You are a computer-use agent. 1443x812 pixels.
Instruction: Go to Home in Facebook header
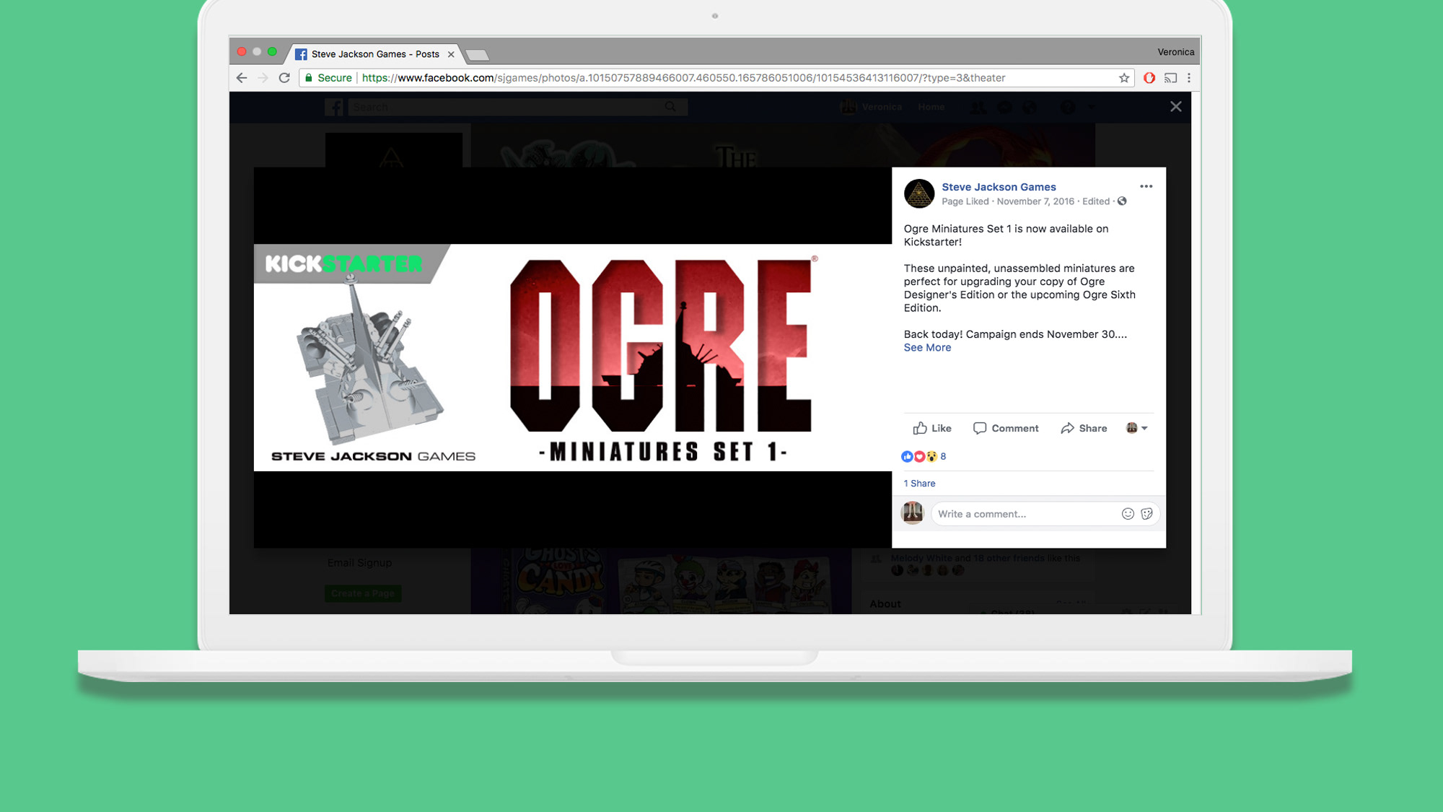coord(931,107)
